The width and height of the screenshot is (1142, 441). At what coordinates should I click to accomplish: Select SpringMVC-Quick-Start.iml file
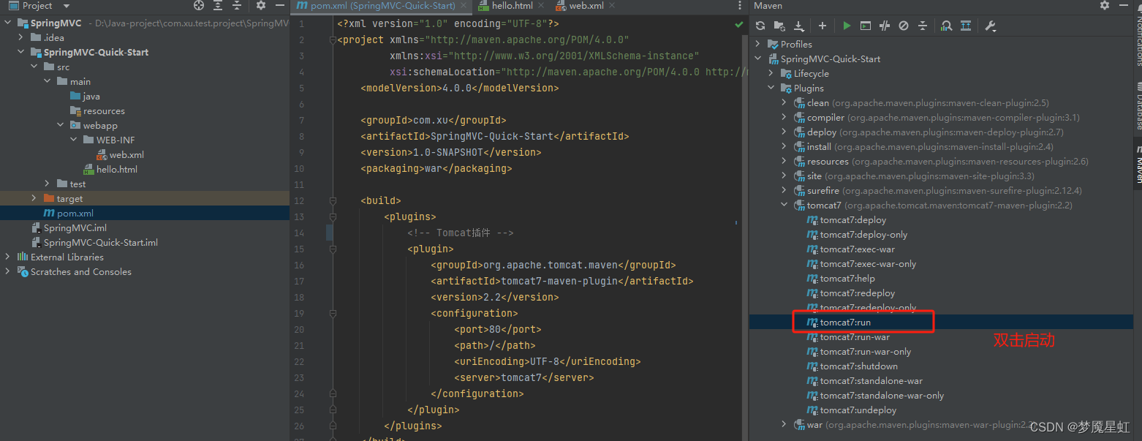tap(96, 242)
